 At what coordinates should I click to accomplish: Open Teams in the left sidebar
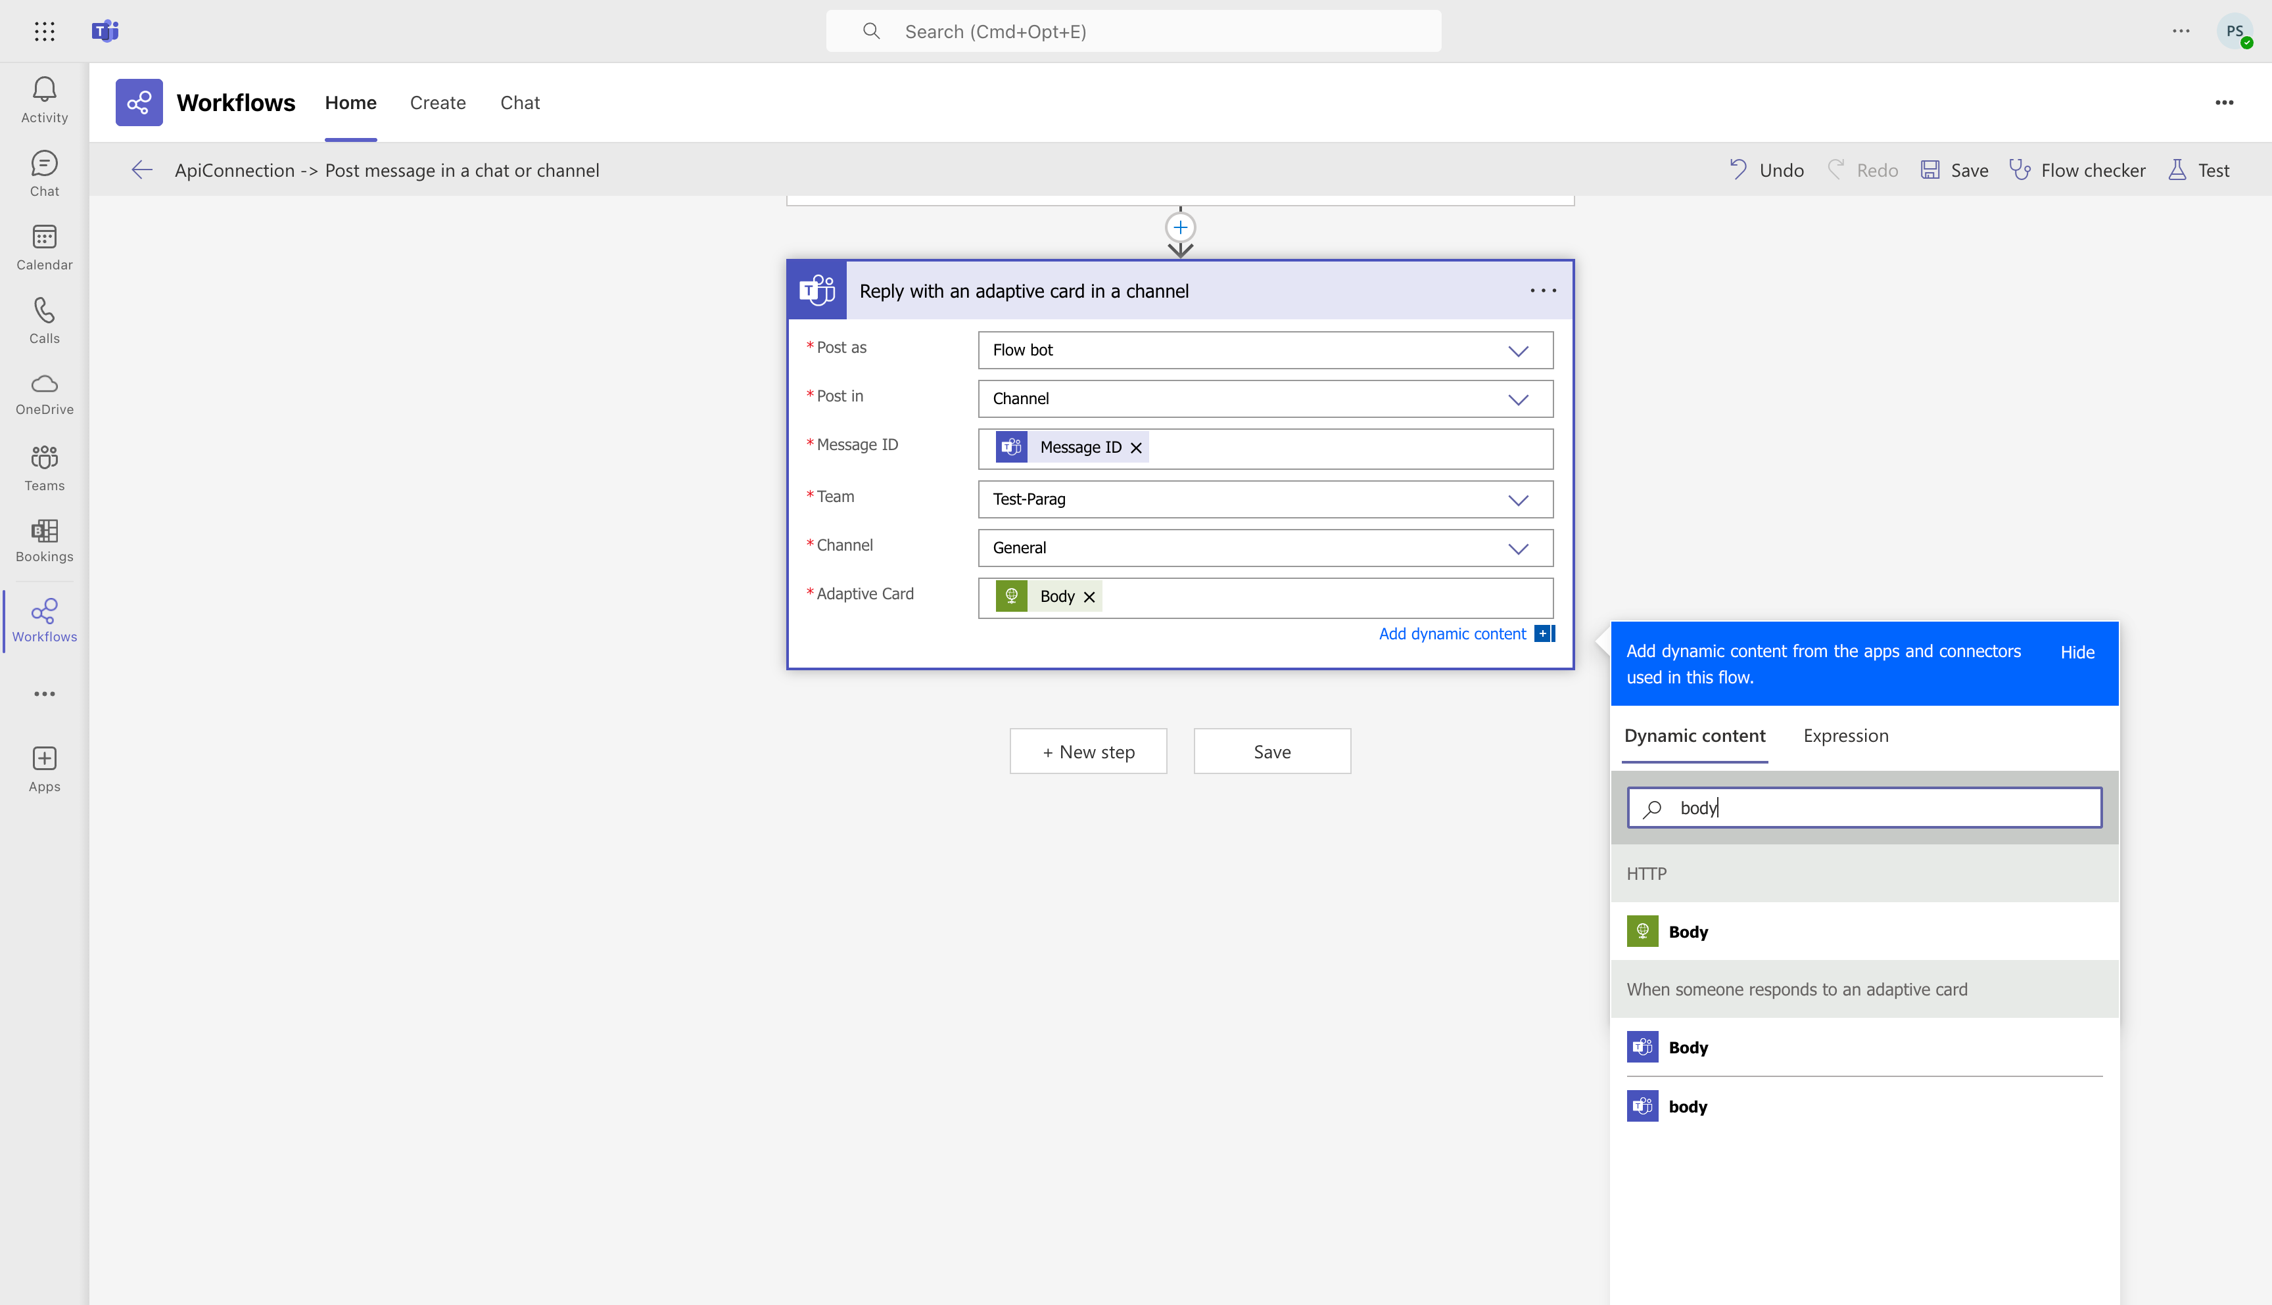point(44,468)
